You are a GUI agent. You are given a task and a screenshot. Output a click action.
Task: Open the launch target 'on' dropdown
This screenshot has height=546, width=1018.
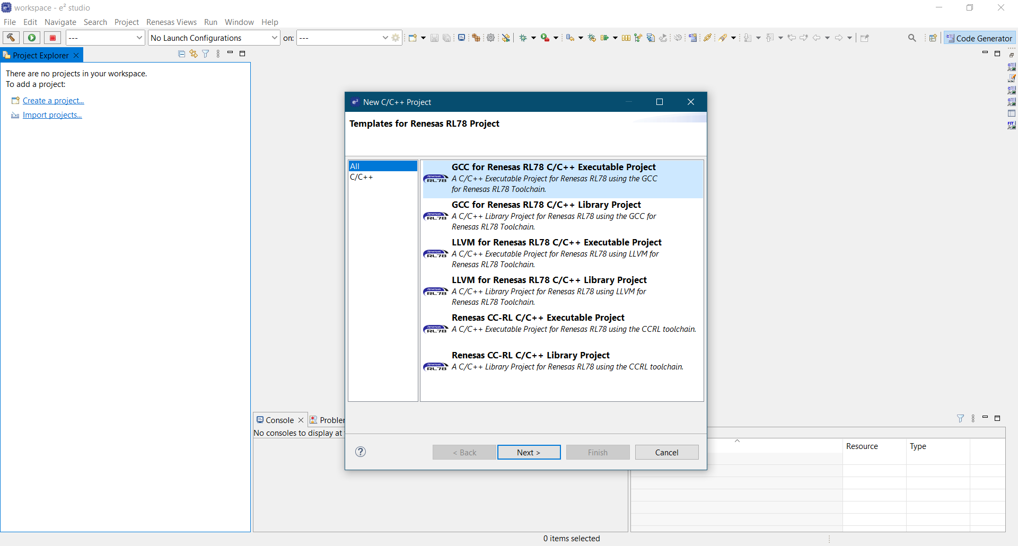click(343, 38)
